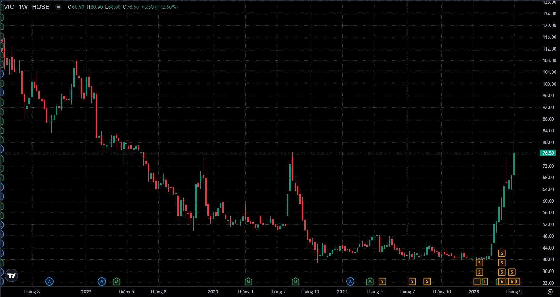560x297 pixels.
Task: Open orange S marker right of 2024 M marker
Action: click(x=382, y=282)
